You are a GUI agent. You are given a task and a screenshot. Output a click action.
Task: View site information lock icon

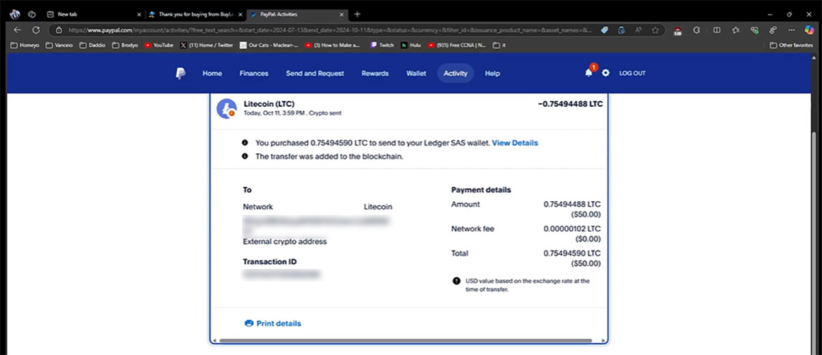pyautogui.click(x=60, y=30)
